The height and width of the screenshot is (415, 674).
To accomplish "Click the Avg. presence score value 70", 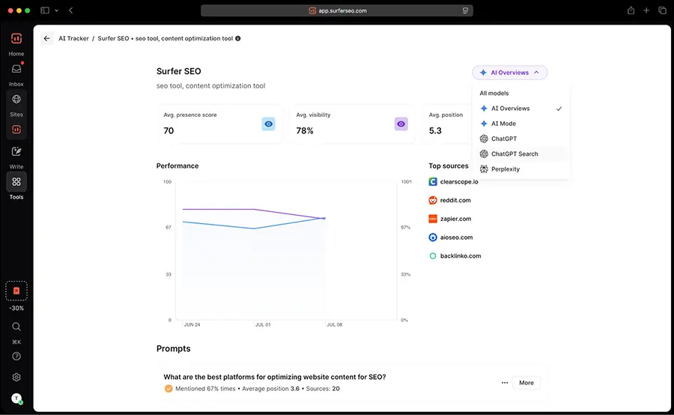I will pyautogui.click(x=169, y=131).
